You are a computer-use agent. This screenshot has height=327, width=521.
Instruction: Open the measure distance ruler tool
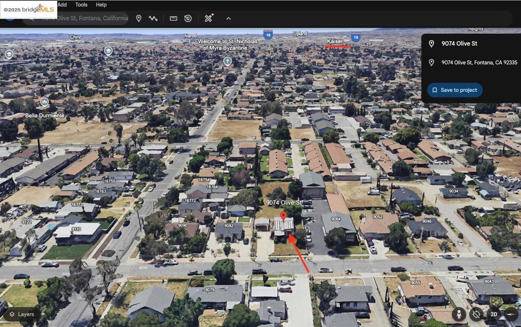[173, 18]
